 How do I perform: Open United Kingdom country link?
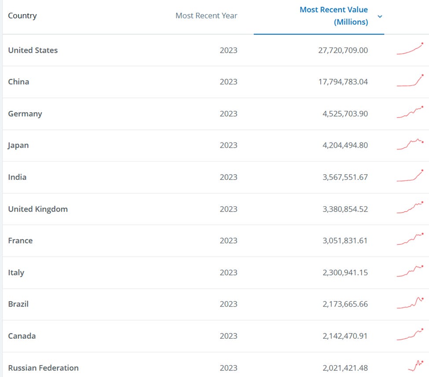38,209
